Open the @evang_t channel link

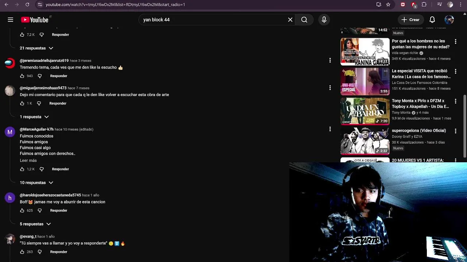(28, 237)
